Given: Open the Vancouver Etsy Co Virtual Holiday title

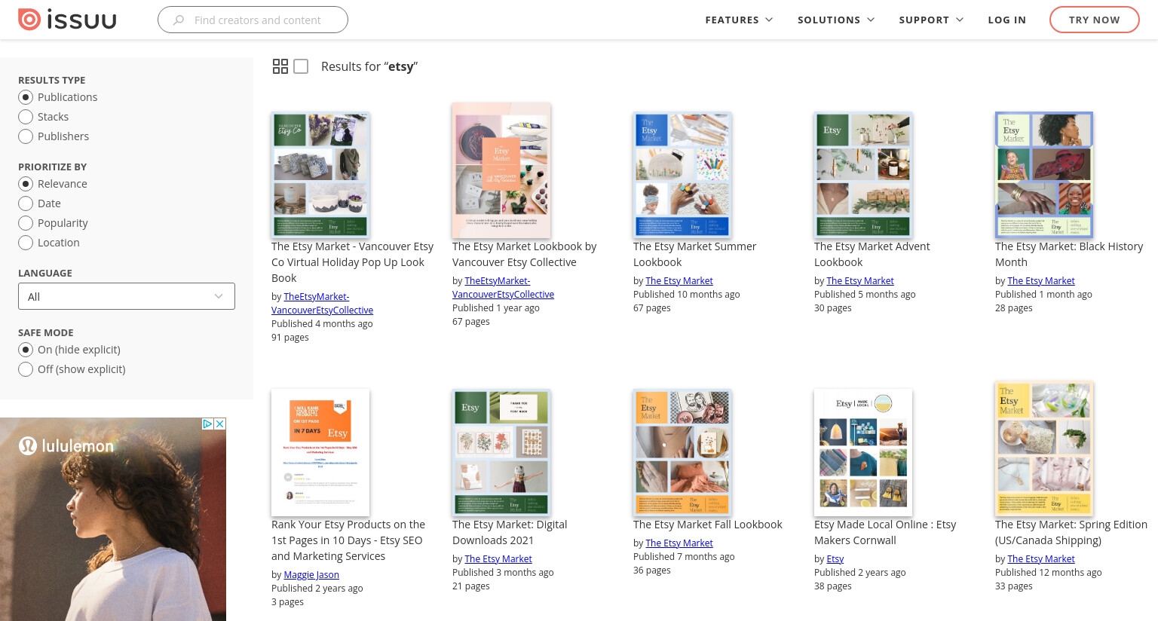Looking at the screenshot, I should click(353, 262).
